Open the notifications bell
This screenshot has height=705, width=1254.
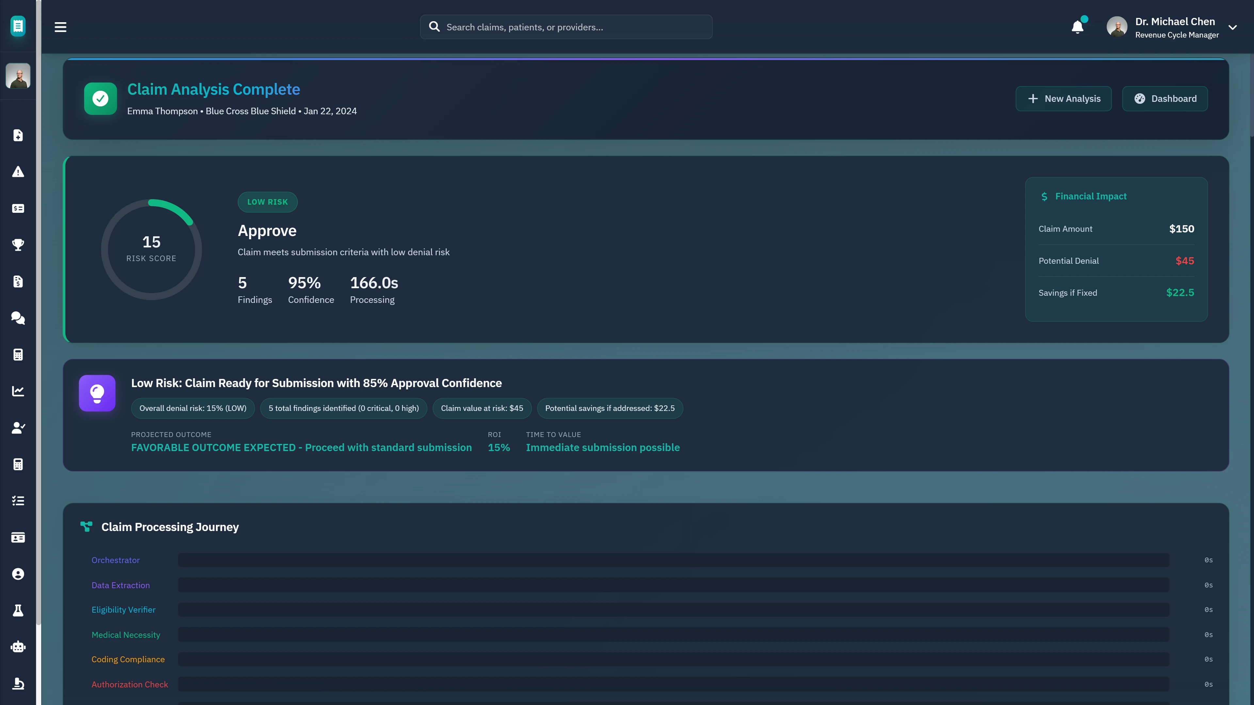coord(1077,27)
